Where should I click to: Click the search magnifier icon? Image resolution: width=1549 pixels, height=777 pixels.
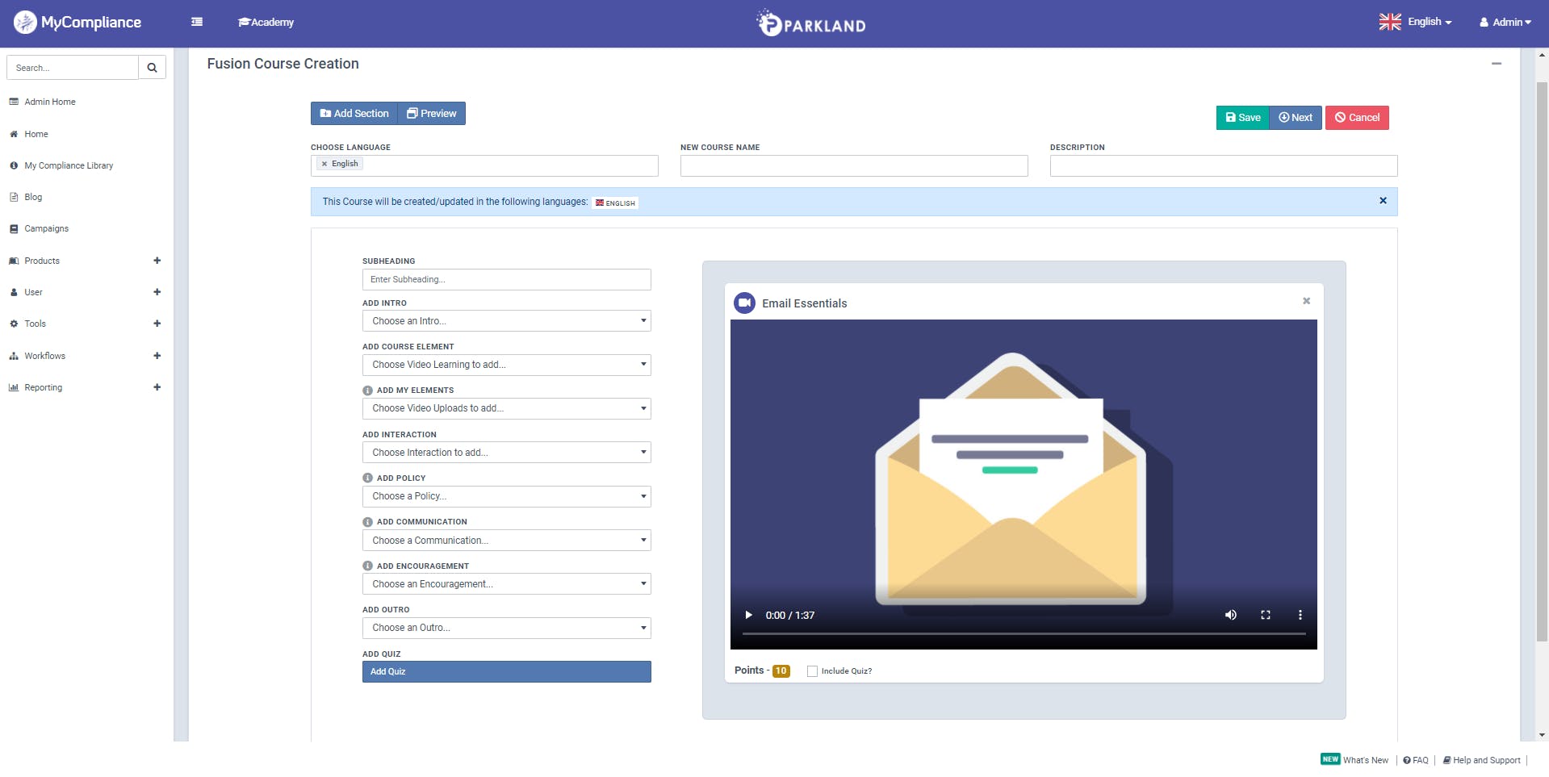(x=152, y=67)
